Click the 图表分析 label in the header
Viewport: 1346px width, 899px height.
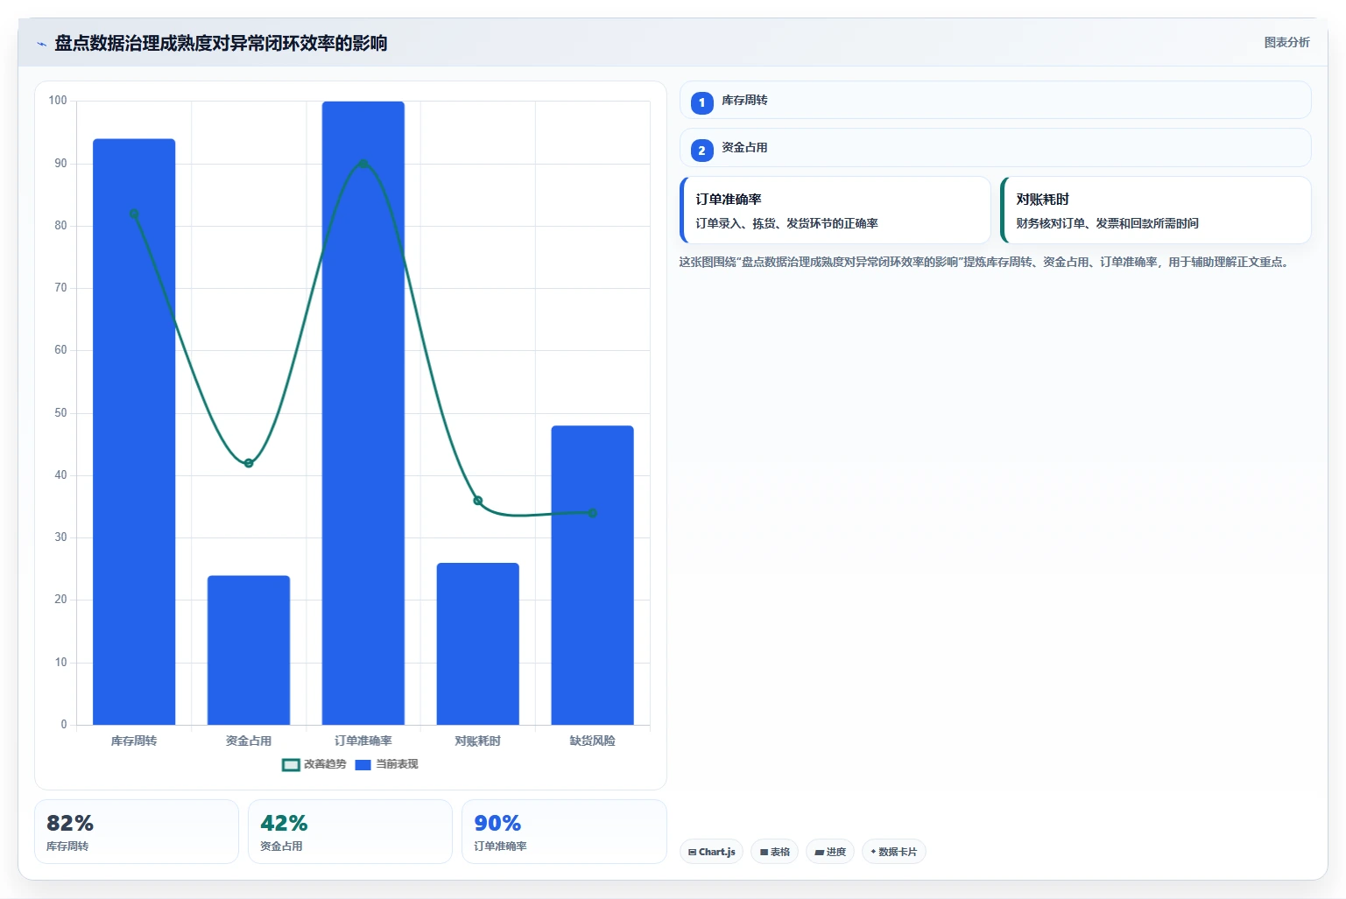[1286, 42]
